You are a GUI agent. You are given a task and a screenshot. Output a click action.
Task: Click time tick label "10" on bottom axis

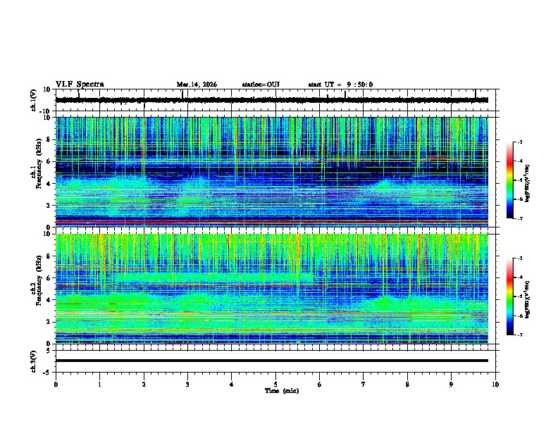coord(495,385)
